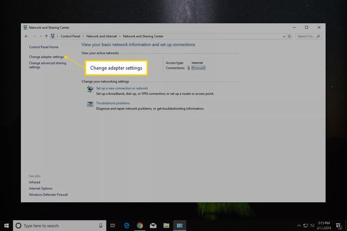Click the Internet access type value
Screen dimensions: 347x231
[x=197, y=63]
